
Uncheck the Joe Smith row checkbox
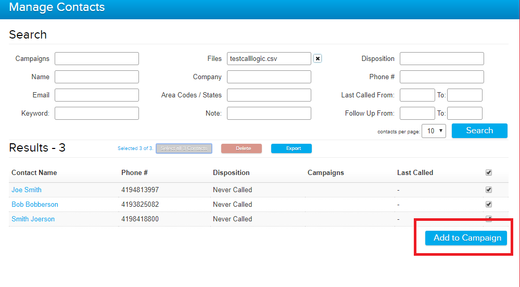488,190
